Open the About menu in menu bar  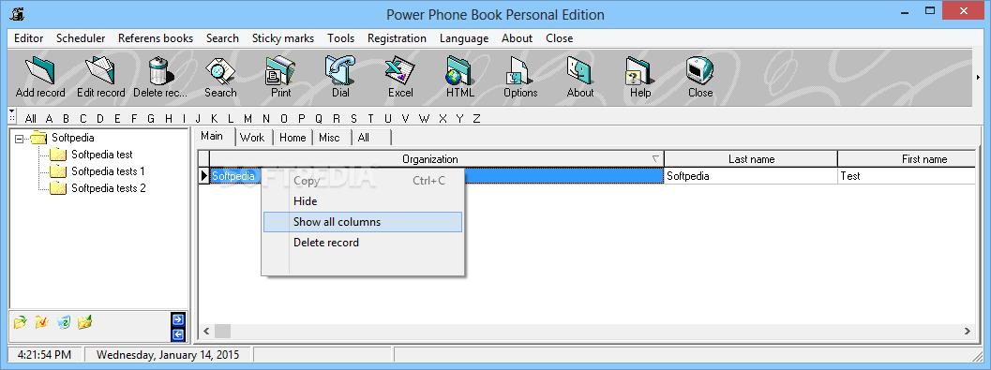coord(517,37)
